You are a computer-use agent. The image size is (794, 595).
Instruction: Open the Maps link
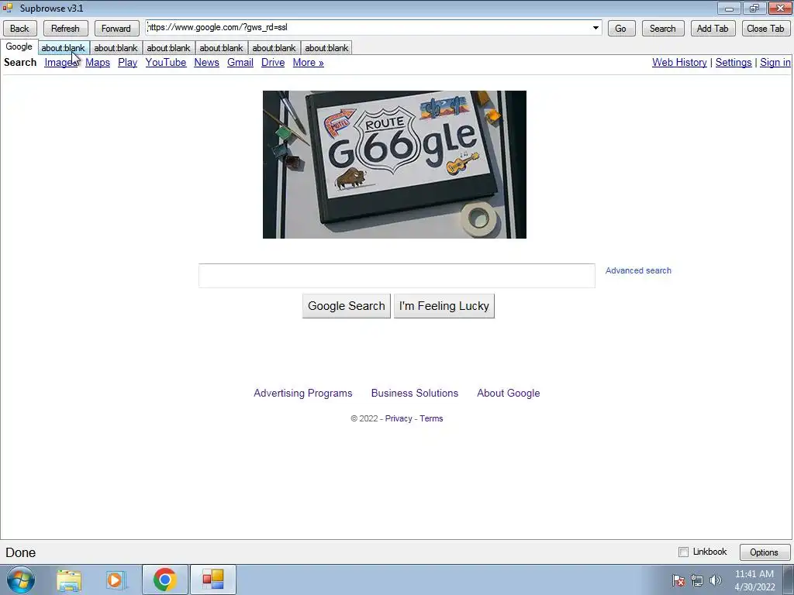98,62
